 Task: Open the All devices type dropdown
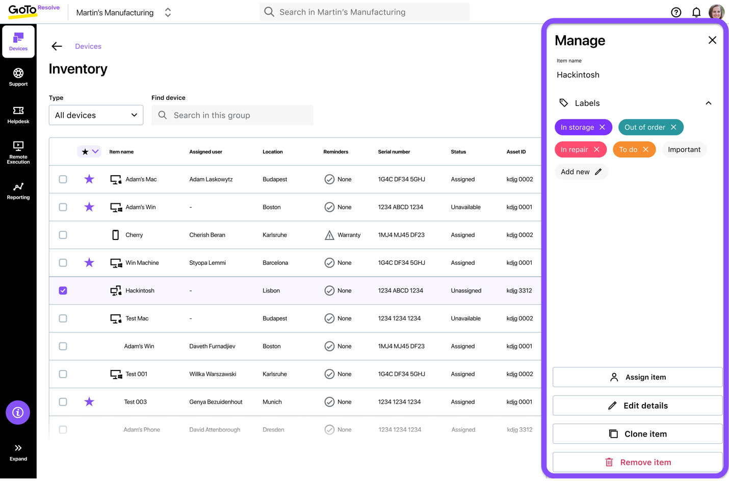(x=96, y=115)
